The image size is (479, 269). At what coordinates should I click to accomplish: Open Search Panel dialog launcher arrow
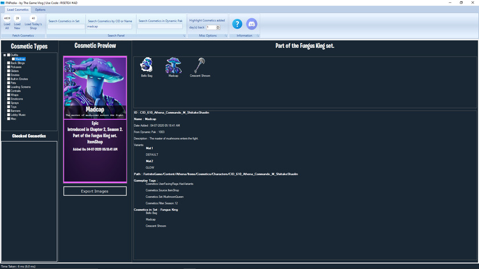[184, 36]
